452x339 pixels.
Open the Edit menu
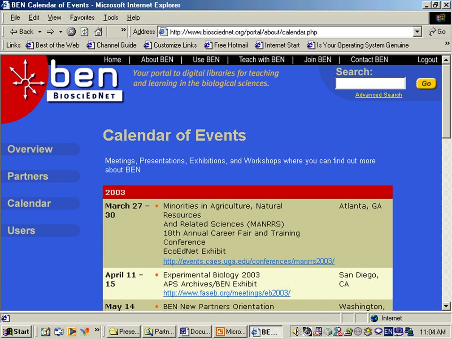click(34, 17)
